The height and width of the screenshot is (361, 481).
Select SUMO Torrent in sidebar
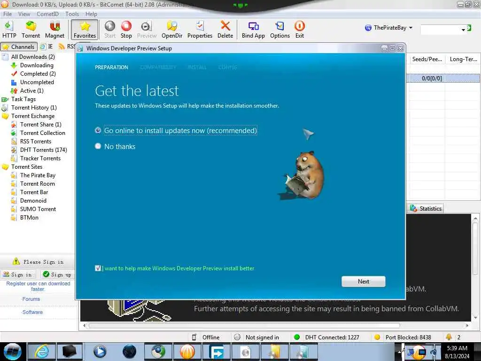(x=38, y=209)
